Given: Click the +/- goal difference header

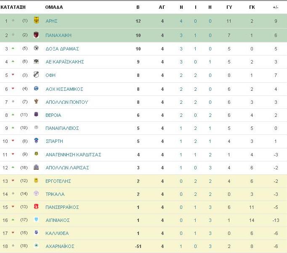Looking at the screenshot, I should tap(276, 7).
